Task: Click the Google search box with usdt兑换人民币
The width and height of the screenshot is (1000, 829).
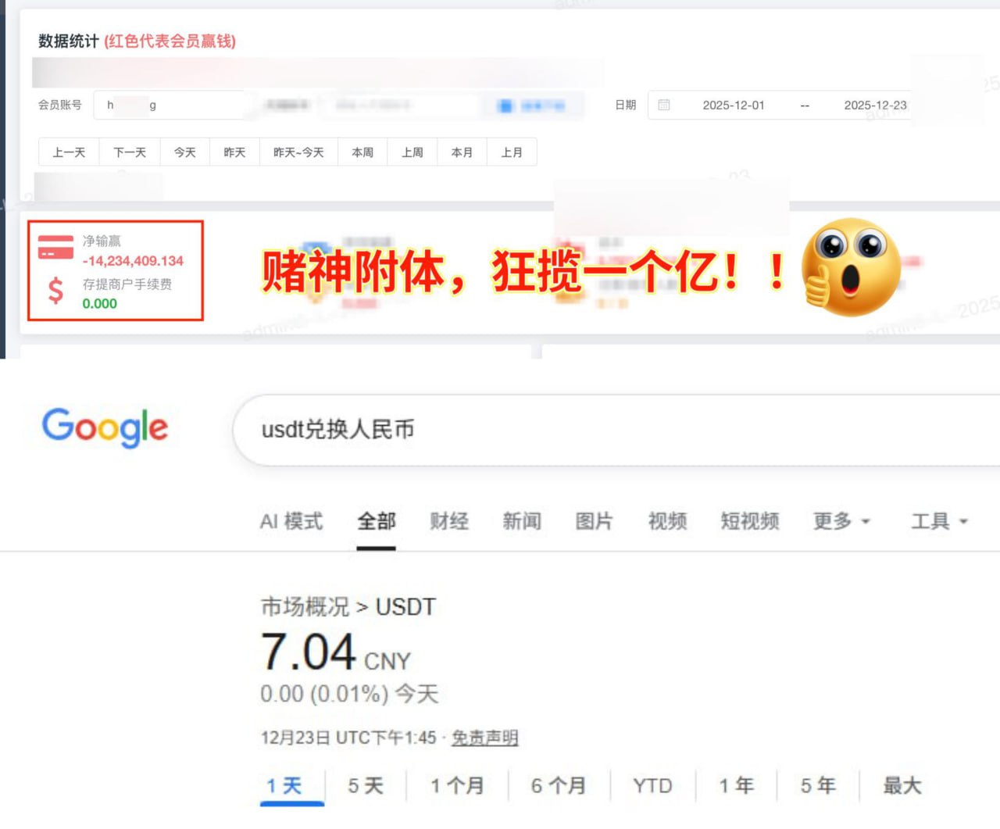Action: pyautogui.click(x=616, y=430)
